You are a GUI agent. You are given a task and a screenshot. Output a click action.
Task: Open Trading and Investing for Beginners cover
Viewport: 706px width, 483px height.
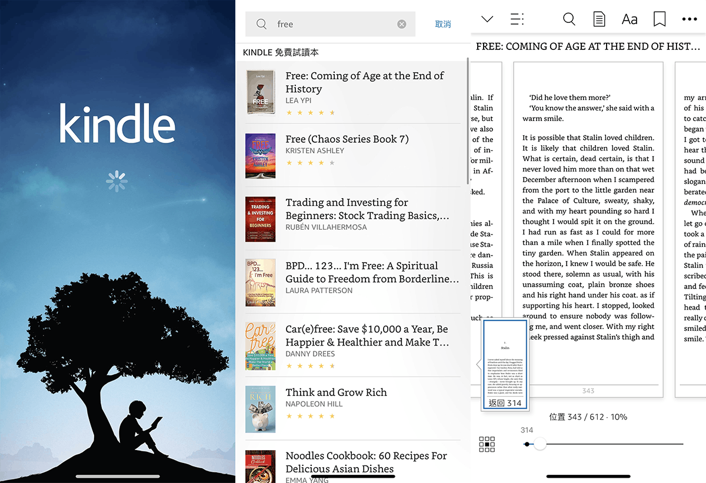point(260,219)
